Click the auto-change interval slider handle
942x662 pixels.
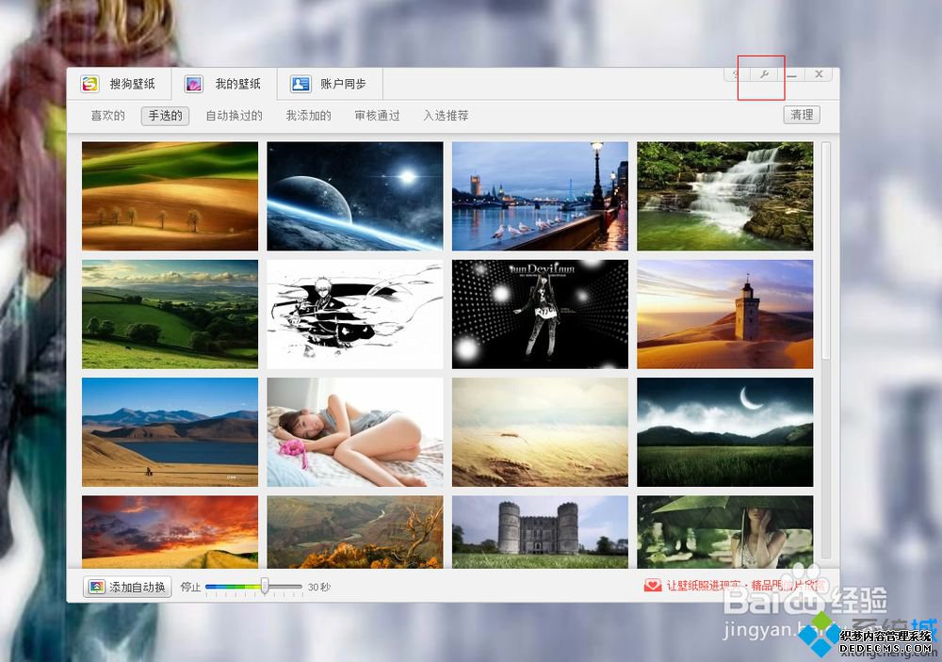pos(265,587)
